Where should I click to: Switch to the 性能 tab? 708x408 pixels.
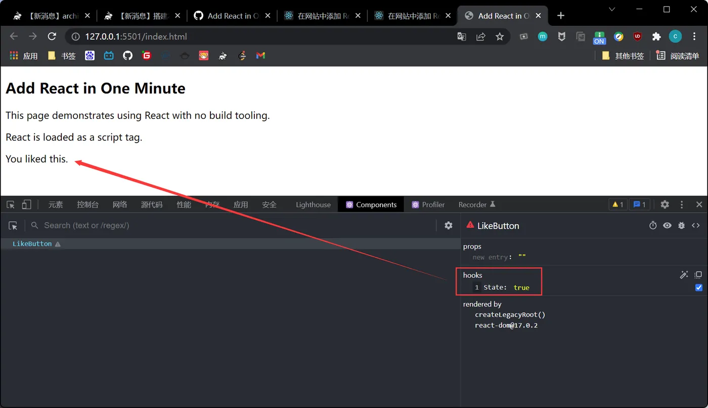click(x=184, y=205)
